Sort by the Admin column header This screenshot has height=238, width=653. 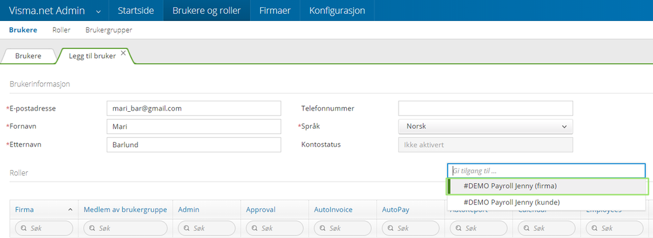188,210
